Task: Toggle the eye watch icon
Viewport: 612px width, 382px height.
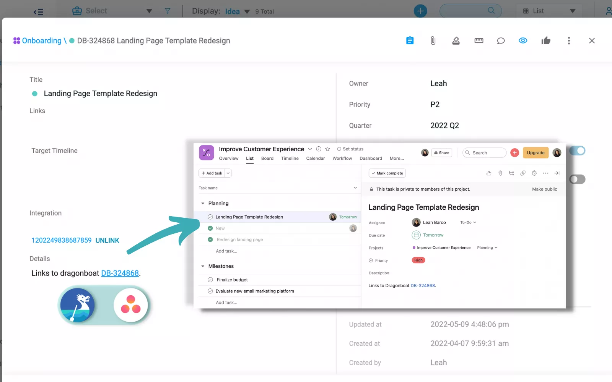Action: [523, 40]
